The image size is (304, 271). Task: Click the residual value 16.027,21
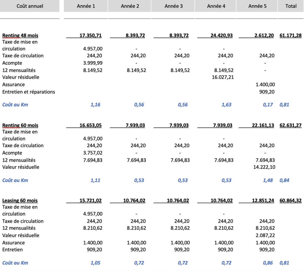[x=223, y=77]
